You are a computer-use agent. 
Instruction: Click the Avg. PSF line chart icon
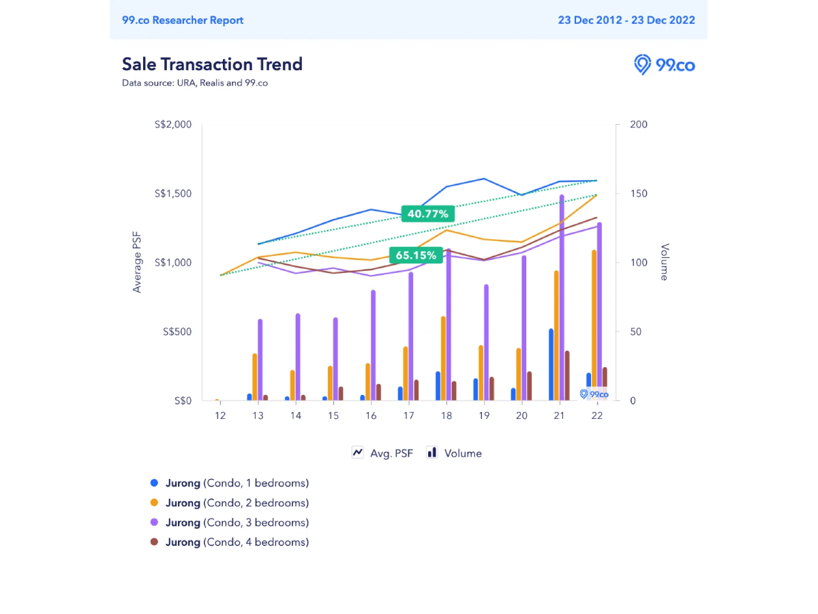coord(357,452)
